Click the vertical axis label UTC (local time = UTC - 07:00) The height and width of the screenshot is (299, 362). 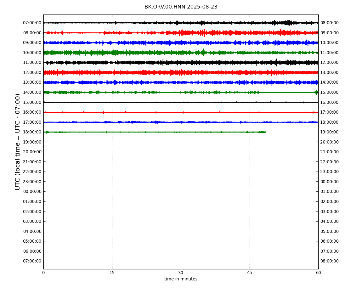pos(18,142)
